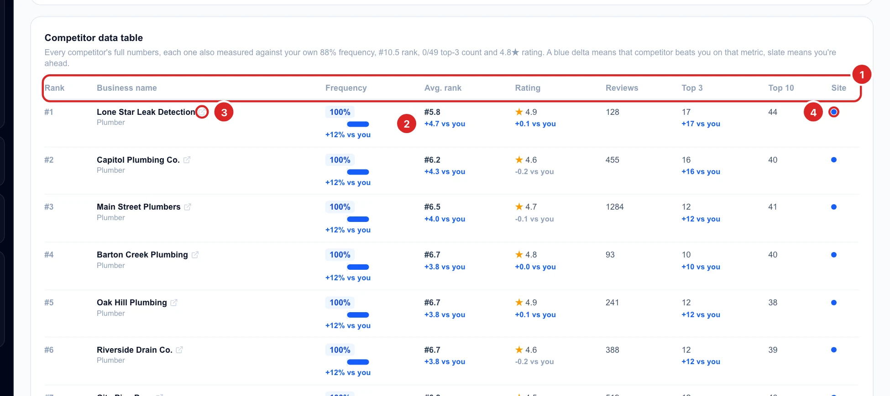Click the star icon in Capitol Plumbing's rating
The image size is (890, 396).
click(519, 159)
